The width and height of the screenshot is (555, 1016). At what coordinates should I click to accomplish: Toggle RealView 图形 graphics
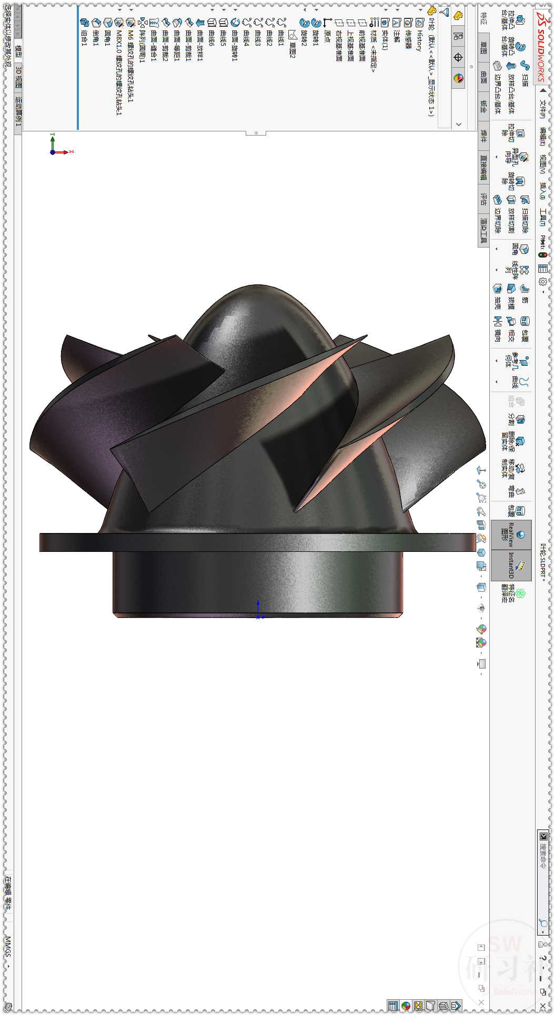point(511,535)
